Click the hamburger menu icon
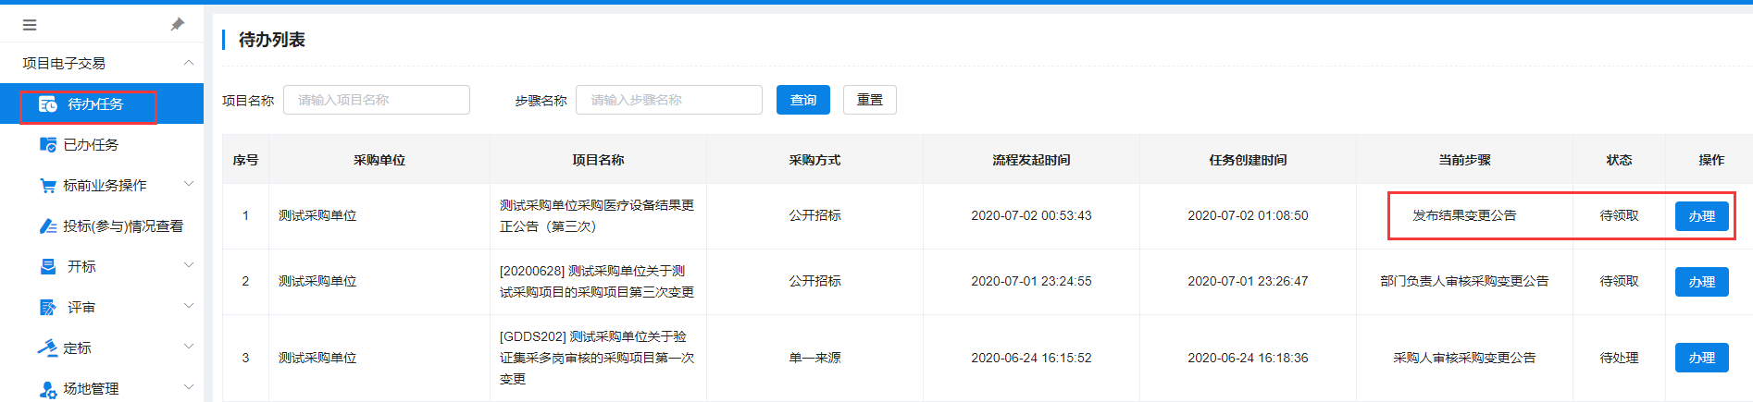 [30, 25]
